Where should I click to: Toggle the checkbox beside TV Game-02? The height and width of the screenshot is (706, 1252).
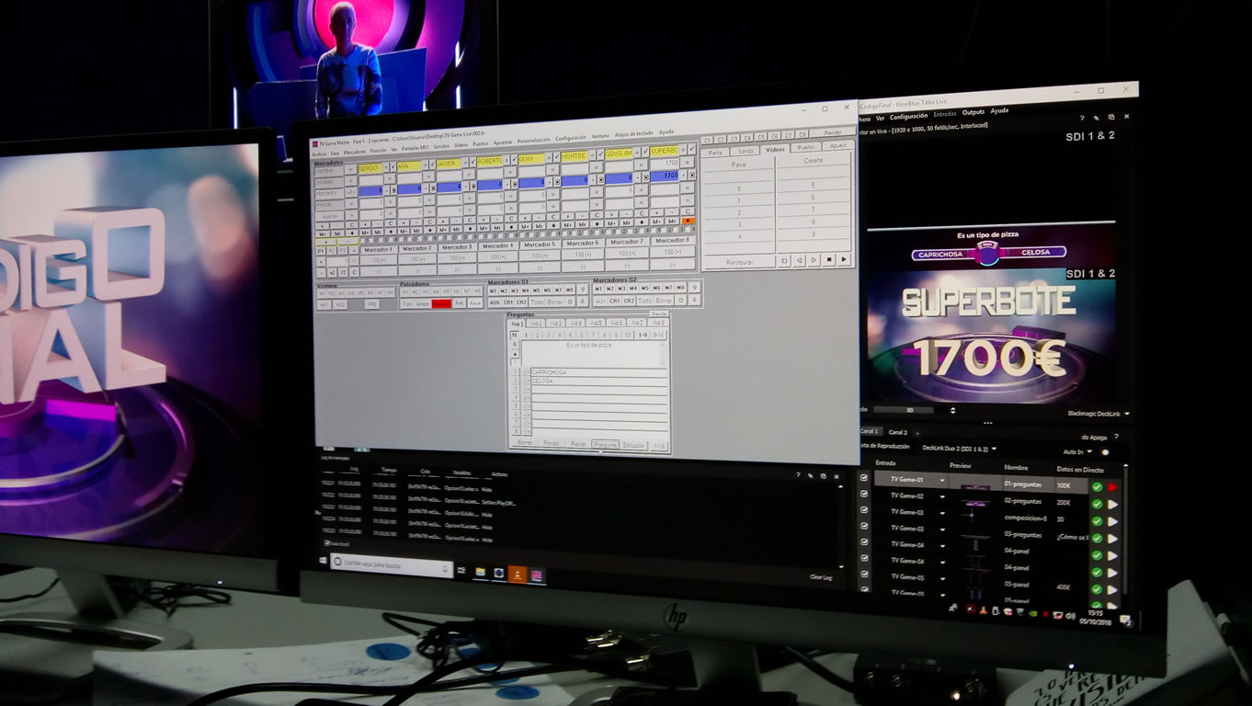tap(863, 495)
